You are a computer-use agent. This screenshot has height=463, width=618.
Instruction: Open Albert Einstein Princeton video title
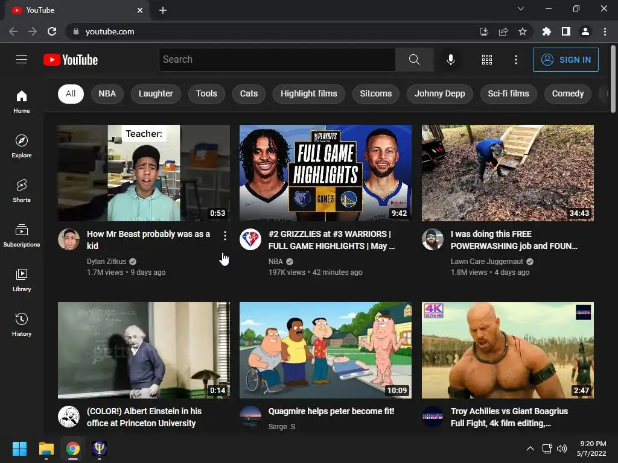click(x=144, y=417)
